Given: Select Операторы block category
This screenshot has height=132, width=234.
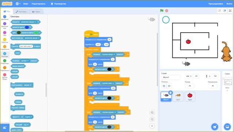Looking at the screenshot, I should pos(5,62).
